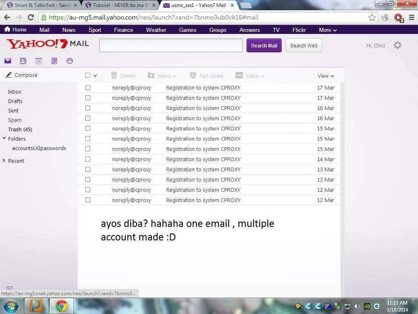Screen dimensions: 418x314
Task: Check the 14 Mar email checkbox
Action: (88, 159)
